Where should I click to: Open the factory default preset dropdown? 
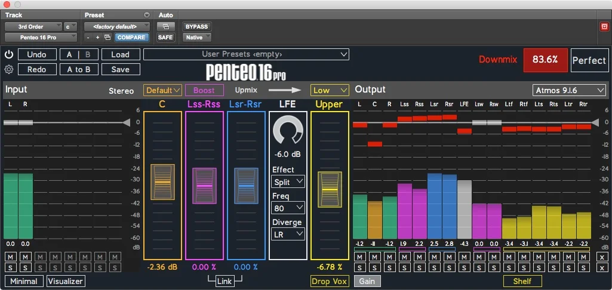(x=117, y=26)
